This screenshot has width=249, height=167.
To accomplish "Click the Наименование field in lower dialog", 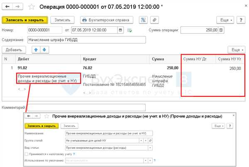I will 109,134.
